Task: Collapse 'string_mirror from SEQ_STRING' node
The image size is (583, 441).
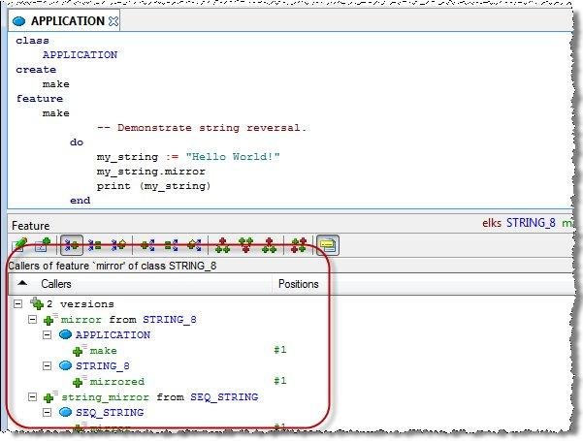Action: 33,397
